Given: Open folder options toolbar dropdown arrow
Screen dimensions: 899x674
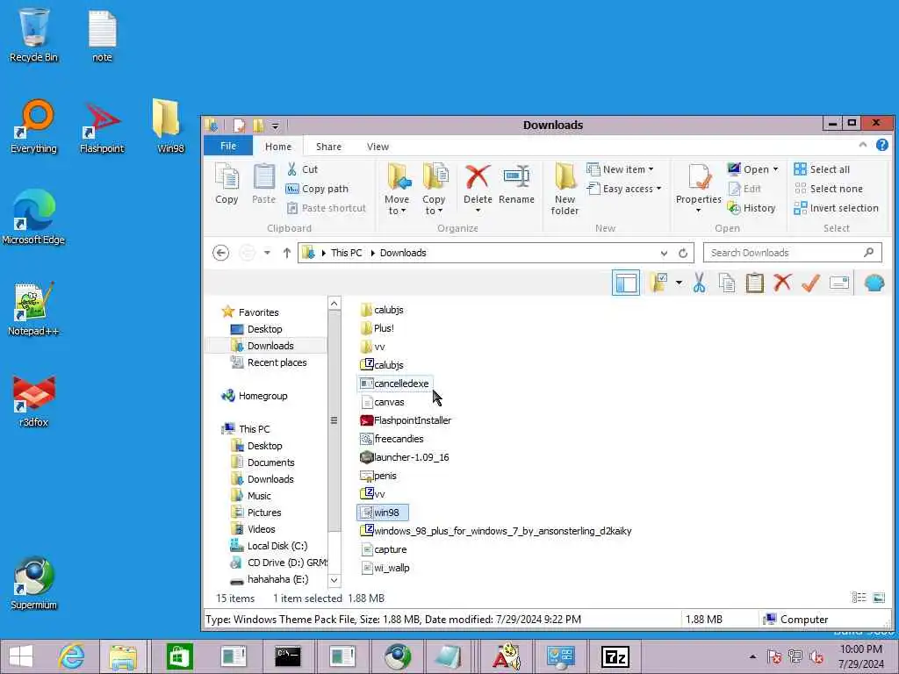Looking at the screenshot, I should click(x=679, y=283).
